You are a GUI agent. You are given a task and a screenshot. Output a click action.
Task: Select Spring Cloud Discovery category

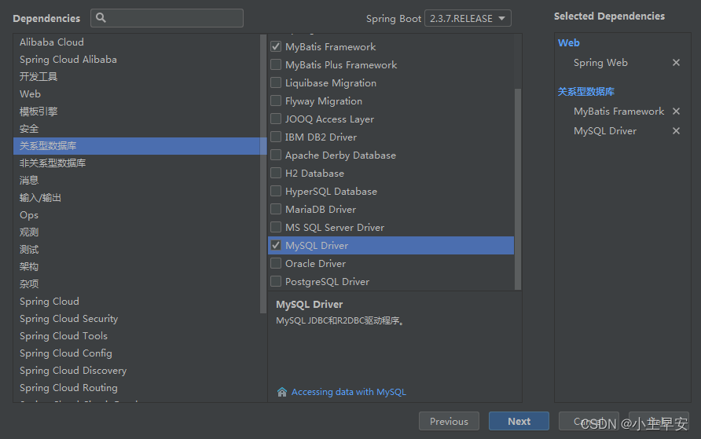click(137, 370)
